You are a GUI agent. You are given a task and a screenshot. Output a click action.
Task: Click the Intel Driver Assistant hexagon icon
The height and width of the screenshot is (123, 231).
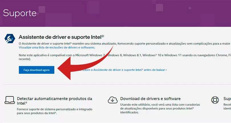pyautogui.click(x=10, y=39)
